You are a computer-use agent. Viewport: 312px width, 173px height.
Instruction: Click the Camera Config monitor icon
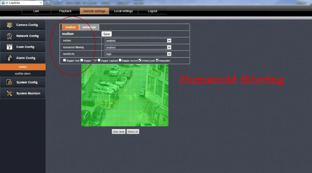click(9, 25)
